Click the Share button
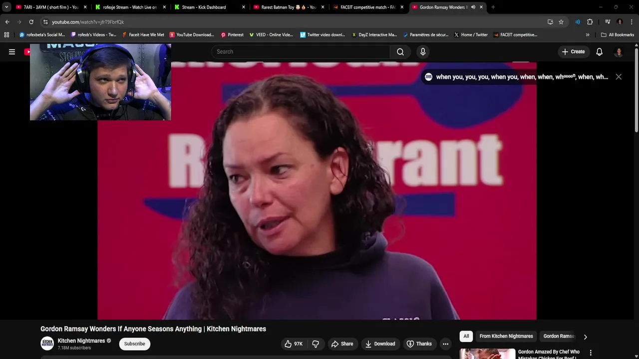 pos(342,344)
